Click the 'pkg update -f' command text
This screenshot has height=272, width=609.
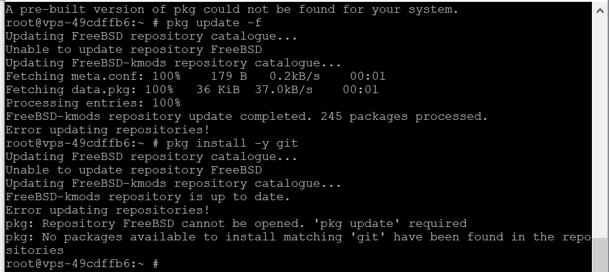210,23
